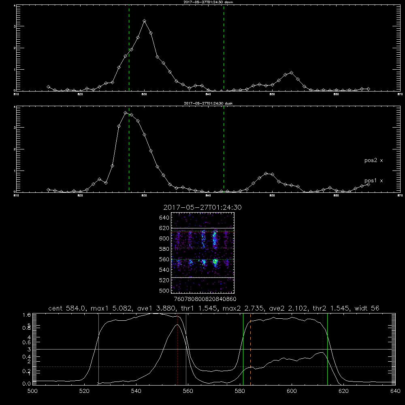Click the orange dashed center marker in bottom plot
This screenshot has width=405, height=405.
pos(251,349)
